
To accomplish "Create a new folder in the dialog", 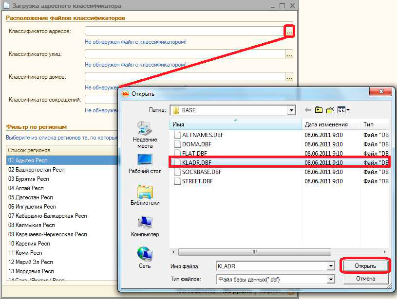I will coord(331,110).
